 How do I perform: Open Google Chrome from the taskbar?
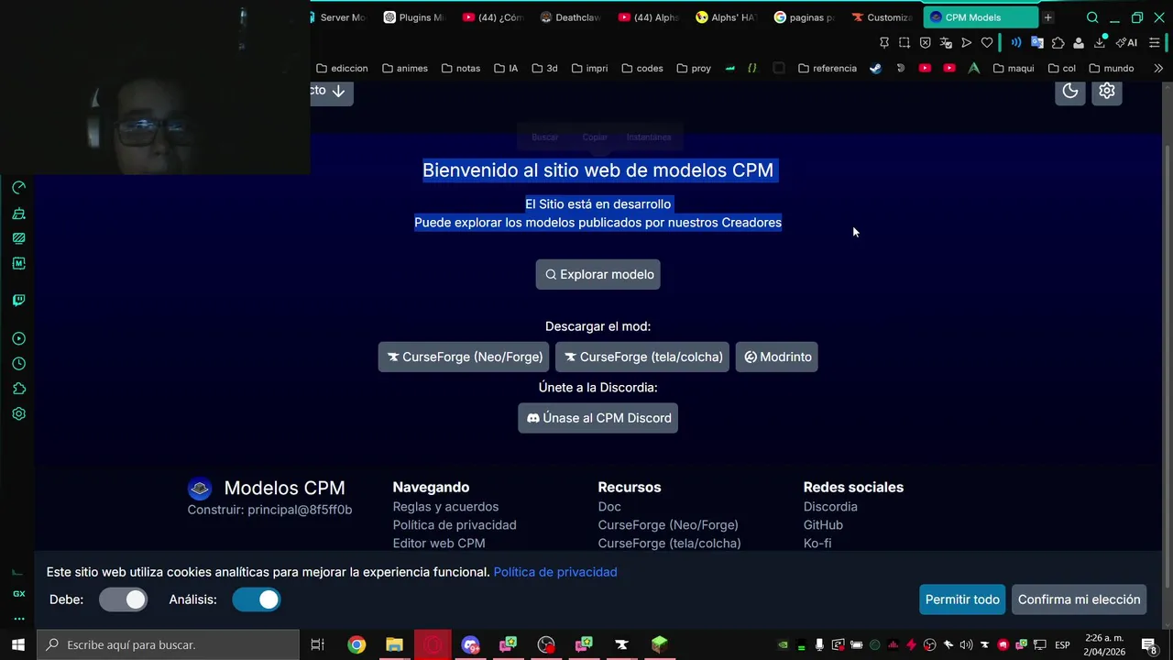[x=356, y=644]
